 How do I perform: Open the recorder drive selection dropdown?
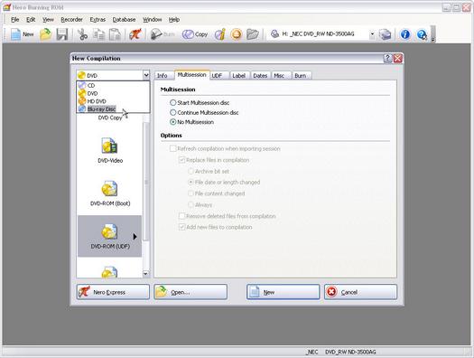pos(372,34)
